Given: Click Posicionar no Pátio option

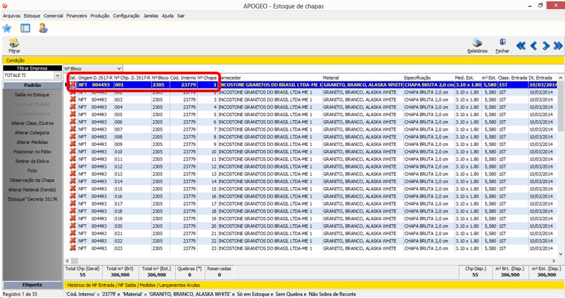Looking at the screenshot, I should tap(32, 152).
